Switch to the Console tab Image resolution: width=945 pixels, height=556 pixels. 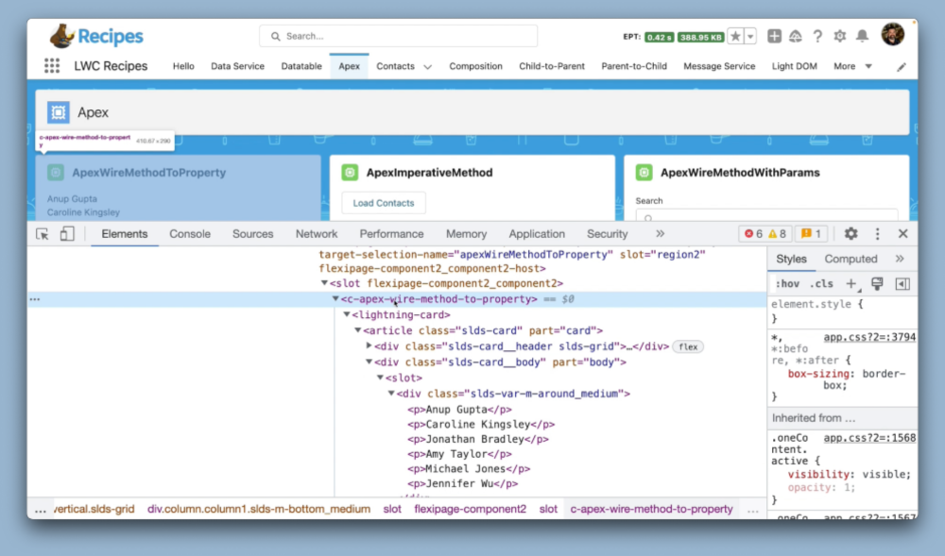coord(190,234)
